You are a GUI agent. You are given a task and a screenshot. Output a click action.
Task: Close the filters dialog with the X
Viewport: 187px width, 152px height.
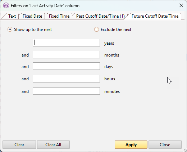pos(181,5)
